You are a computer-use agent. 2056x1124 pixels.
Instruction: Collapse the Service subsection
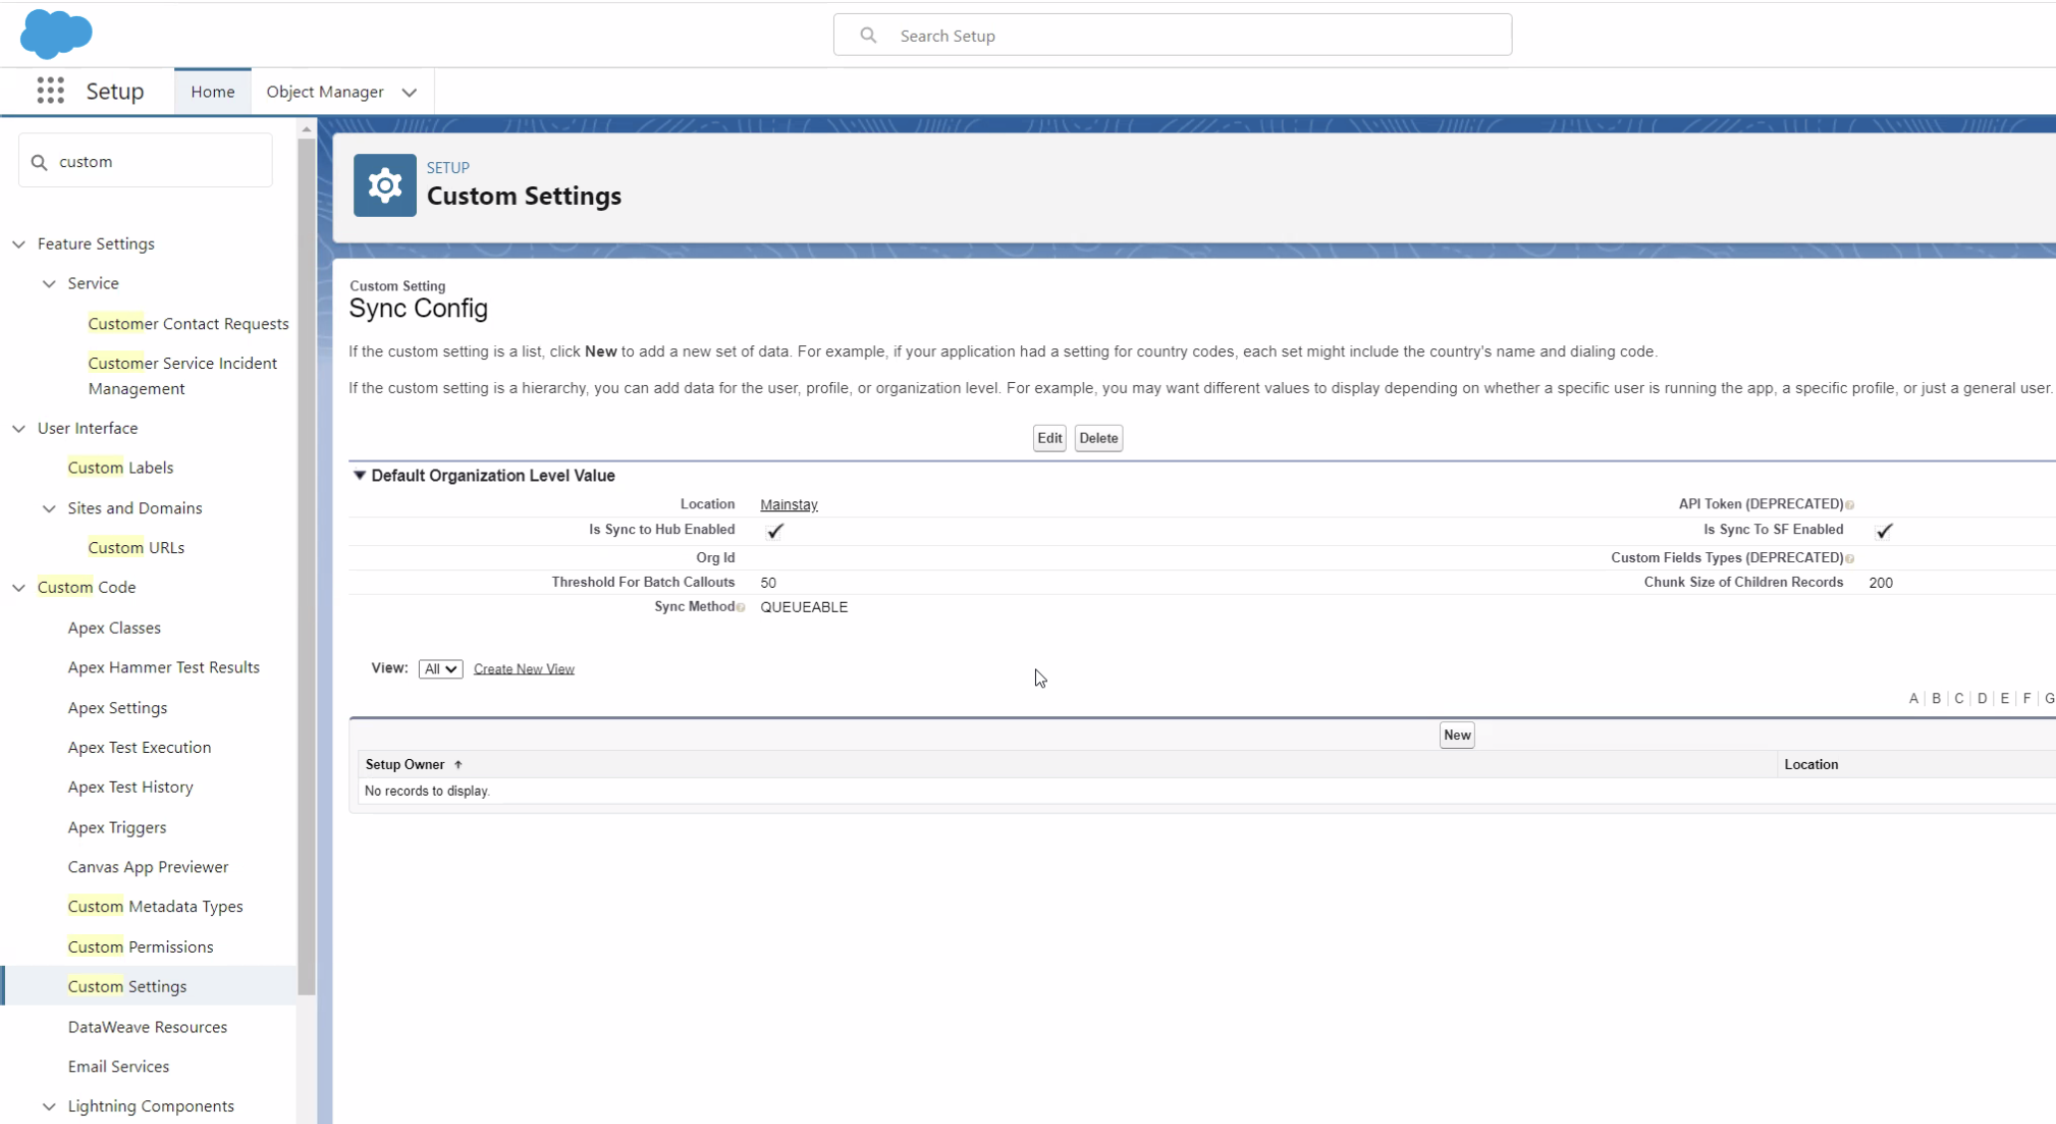coord(49,283)
